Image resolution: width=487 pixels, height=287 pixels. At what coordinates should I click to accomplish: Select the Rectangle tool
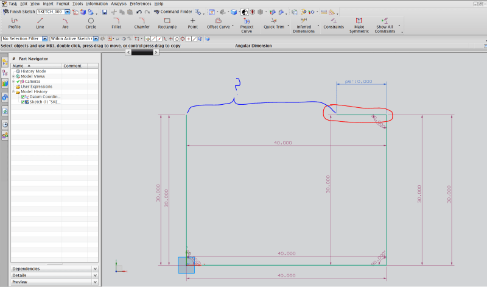click(x=167, y=24)
